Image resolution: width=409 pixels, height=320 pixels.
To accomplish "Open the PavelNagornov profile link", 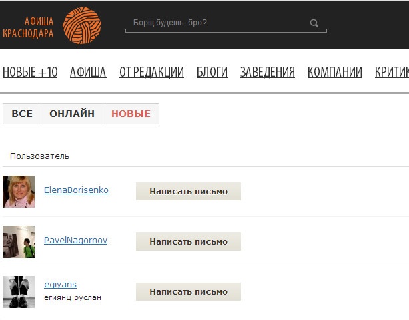I will [75, 241].
